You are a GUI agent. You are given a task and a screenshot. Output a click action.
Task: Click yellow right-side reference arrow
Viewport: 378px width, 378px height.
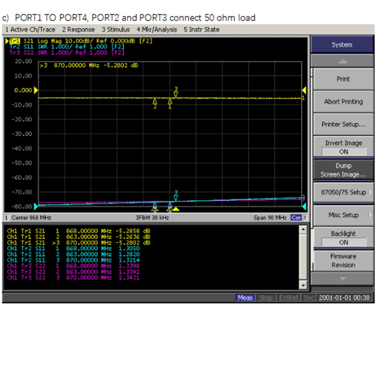pos(304,90)
